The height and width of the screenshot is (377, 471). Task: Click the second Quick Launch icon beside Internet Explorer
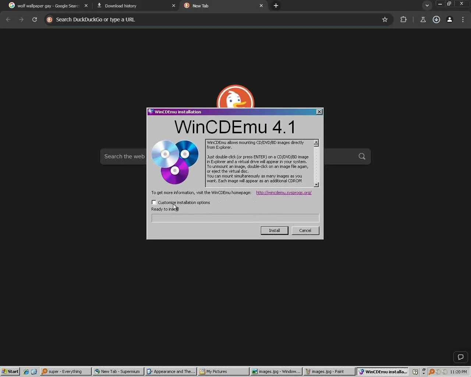(34, 371)
